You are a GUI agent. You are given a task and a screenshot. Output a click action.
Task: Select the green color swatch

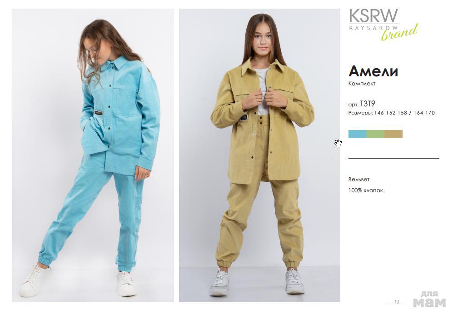(375, 134)
